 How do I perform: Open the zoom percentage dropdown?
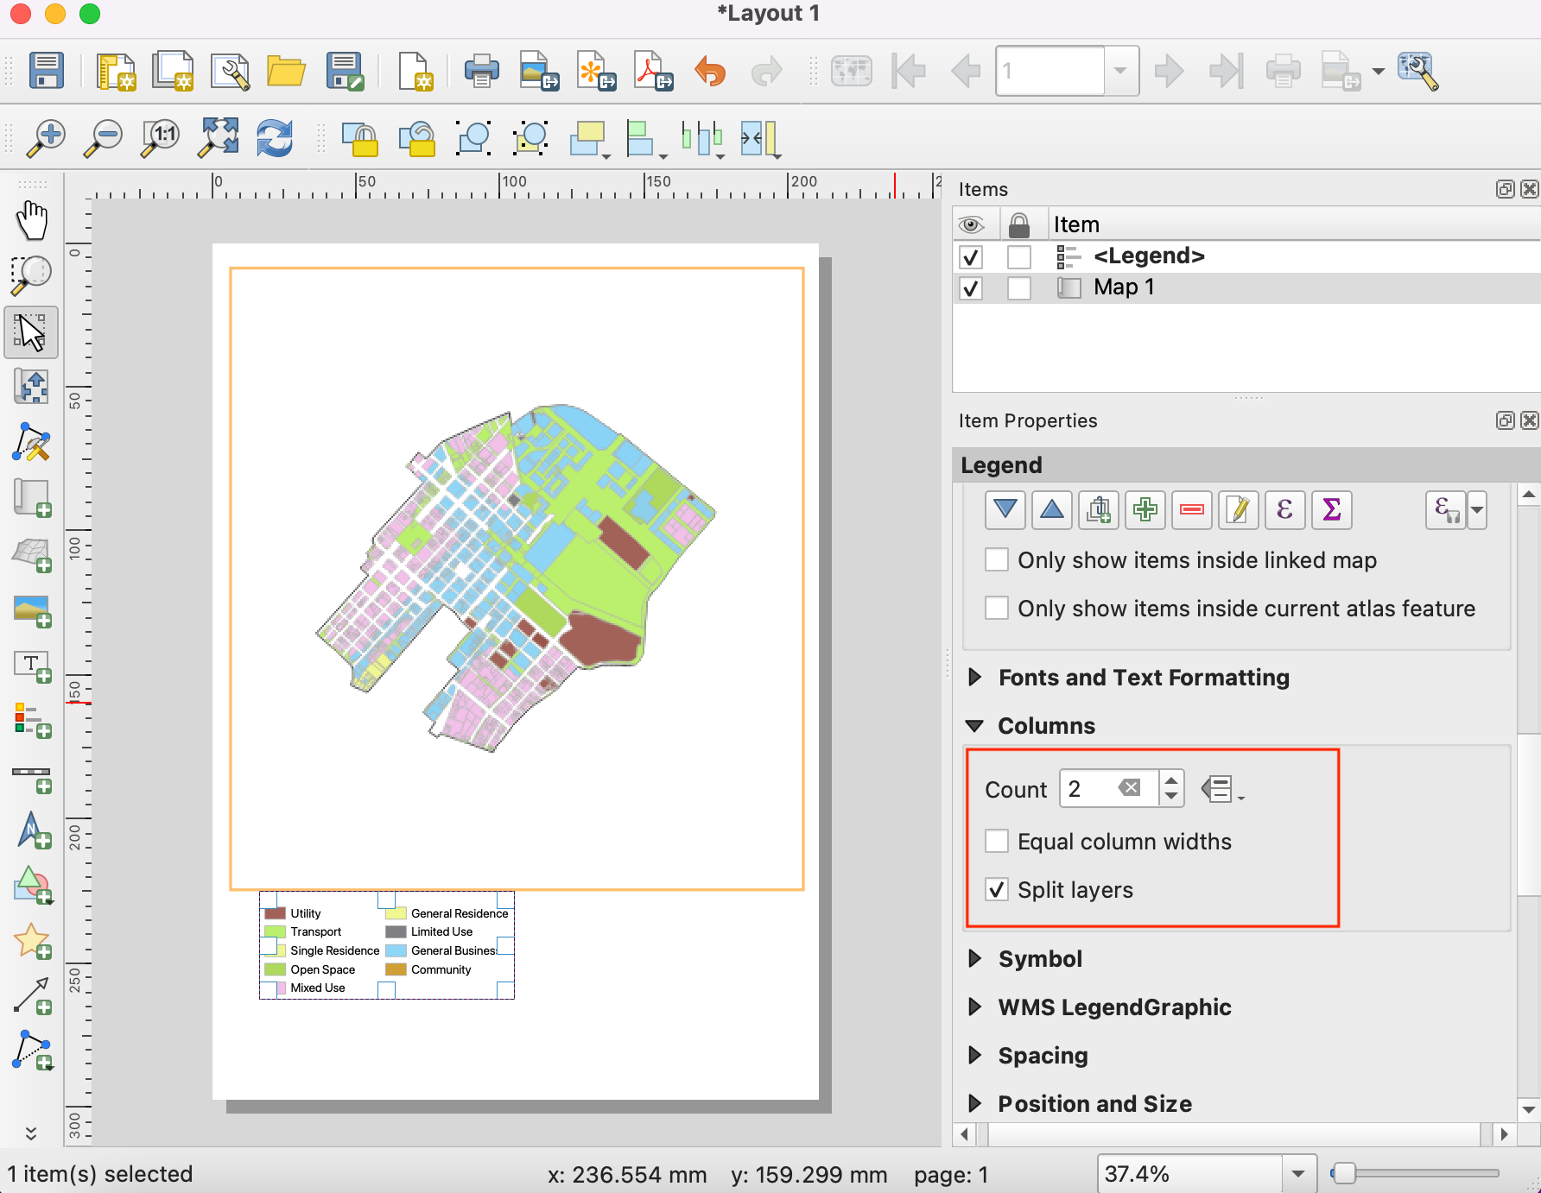(1297, 1174)
